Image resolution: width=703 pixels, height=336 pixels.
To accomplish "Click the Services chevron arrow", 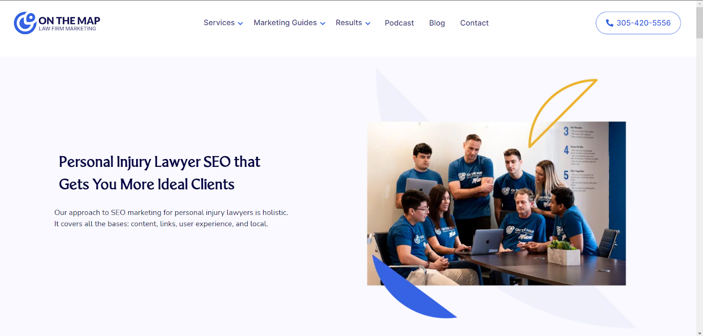I will [240, 24].
